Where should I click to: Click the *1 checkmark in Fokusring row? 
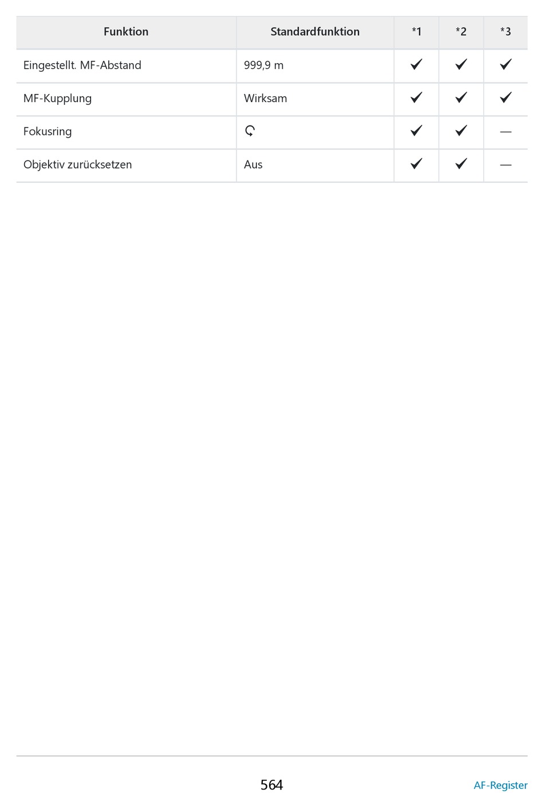click(416, 131)
